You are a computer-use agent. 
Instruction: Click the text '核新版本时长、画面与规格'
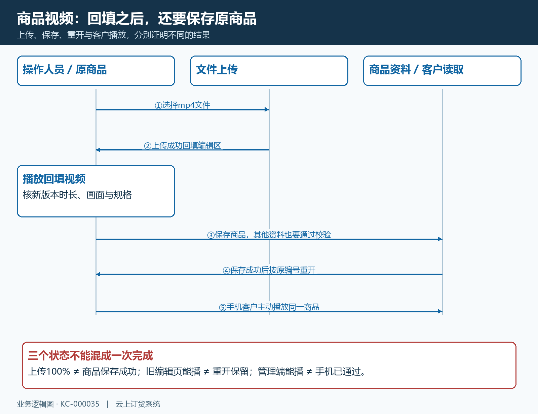pyautogui.click(x=77, y=195)
